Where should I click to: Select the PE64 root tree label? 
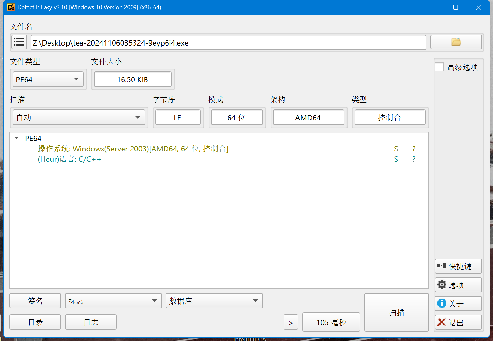(33, 138)
